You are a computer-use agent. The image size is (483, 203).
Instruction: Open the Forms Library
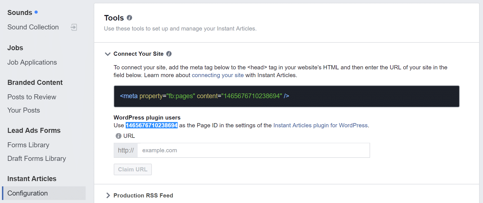[28, 145]
